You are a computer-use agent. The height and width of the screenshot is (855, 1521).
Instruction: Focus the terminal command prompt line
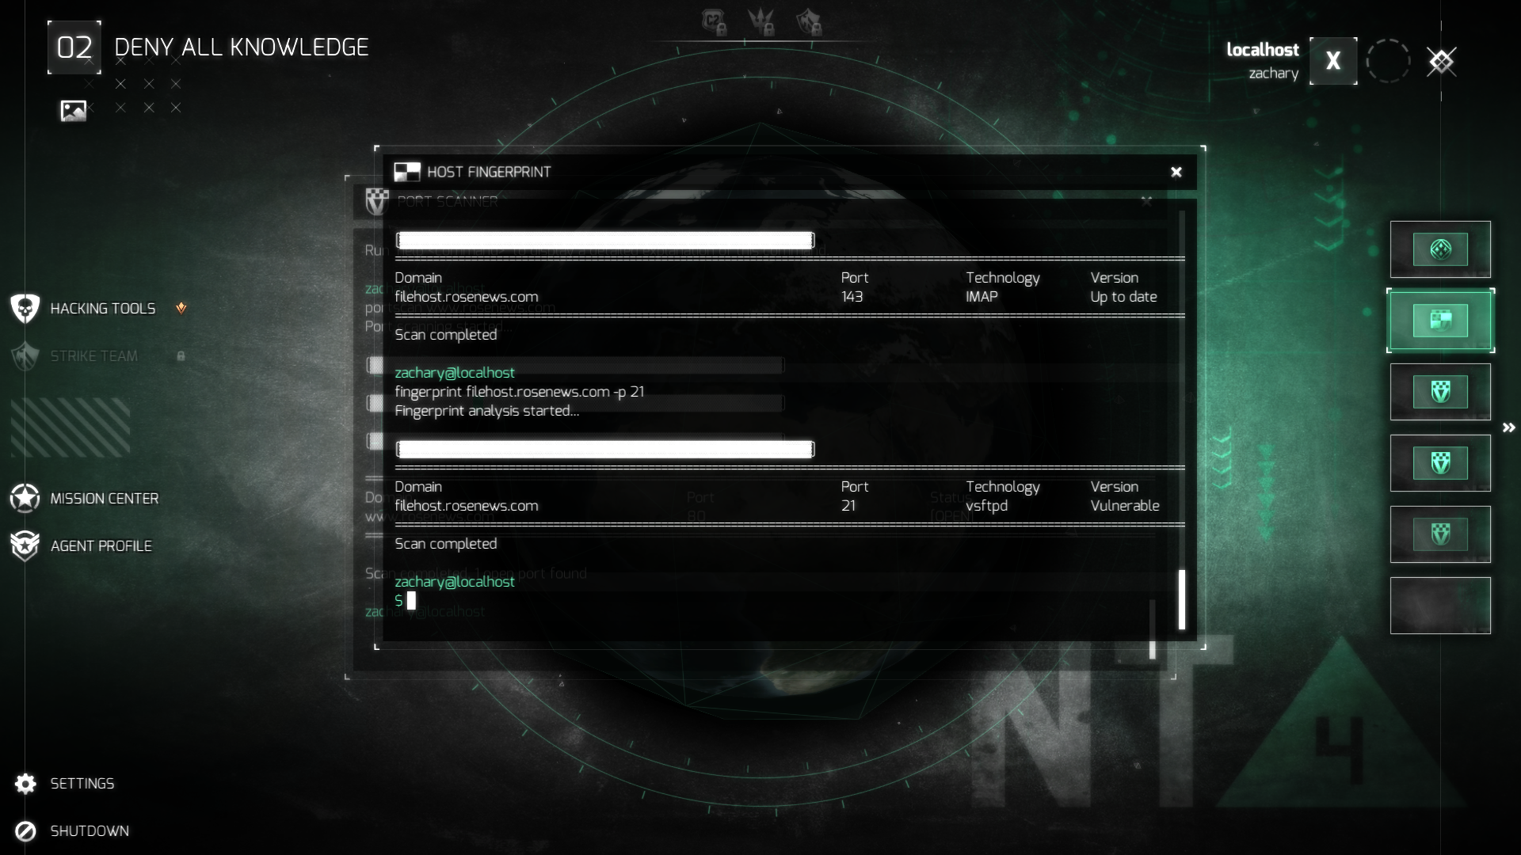[555, 601]
